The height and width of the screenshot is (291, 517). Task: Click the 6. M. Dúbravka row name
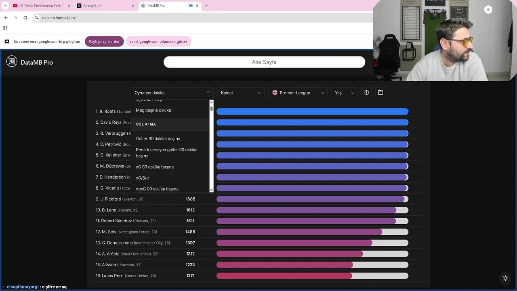pos(113,166)
